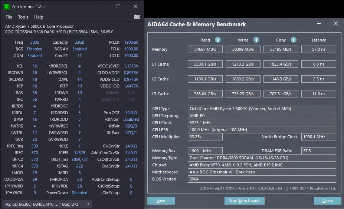Click the ZenTimings screenshot camera icon
The width and height of the screenshot is (344, 209).
137,17
